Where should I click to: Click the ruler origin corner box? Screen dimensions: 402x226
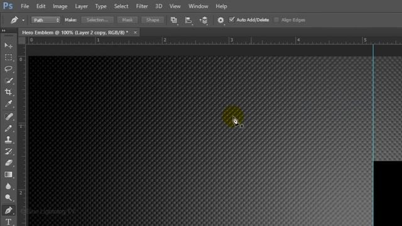pos(22,40)
